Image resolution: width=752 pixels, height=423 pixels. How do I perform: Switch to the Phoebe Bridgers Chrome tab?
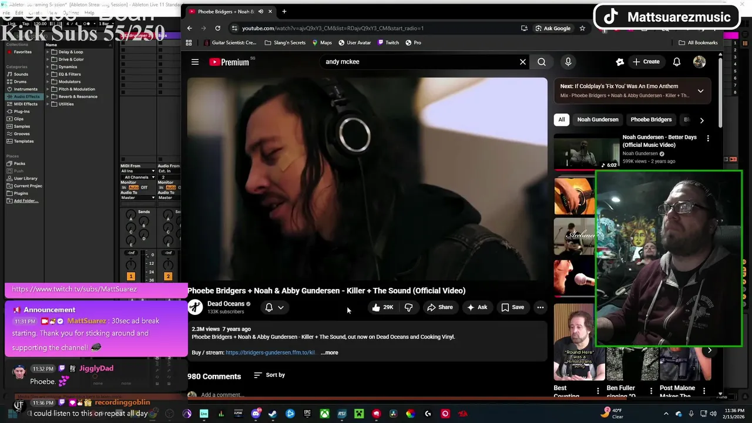pyautogui.click(x=226, y=11)
